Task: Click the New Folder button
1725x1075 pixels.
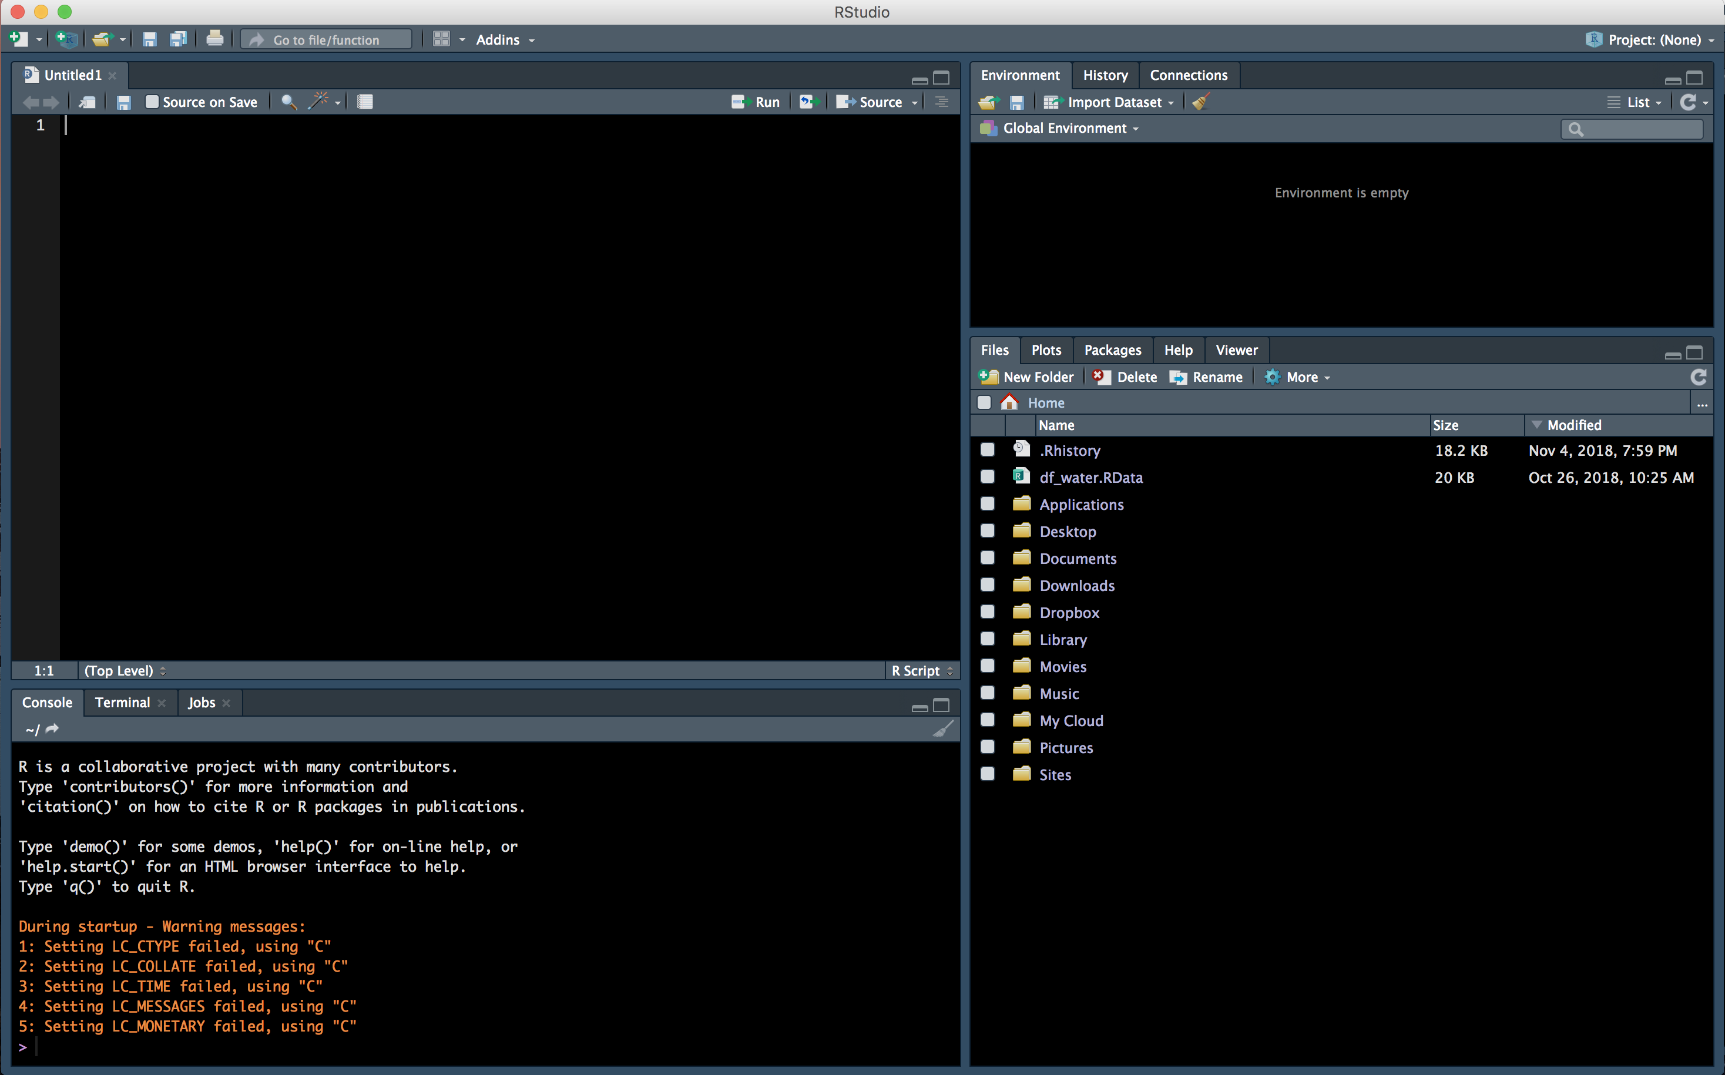Action: click(x=1027, y=377)
